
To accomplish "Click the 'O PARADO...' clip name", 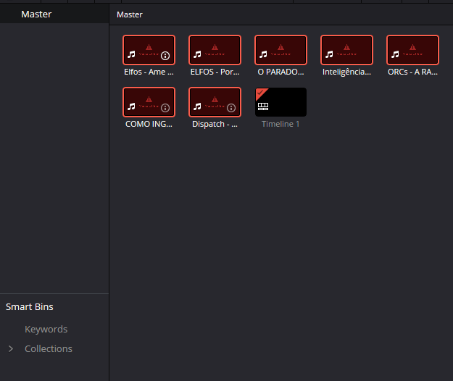I will pyautogui.click(x=280, y=72).
